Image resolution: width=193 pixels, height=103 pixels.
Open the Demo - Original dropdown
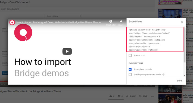tap(63, 16)
